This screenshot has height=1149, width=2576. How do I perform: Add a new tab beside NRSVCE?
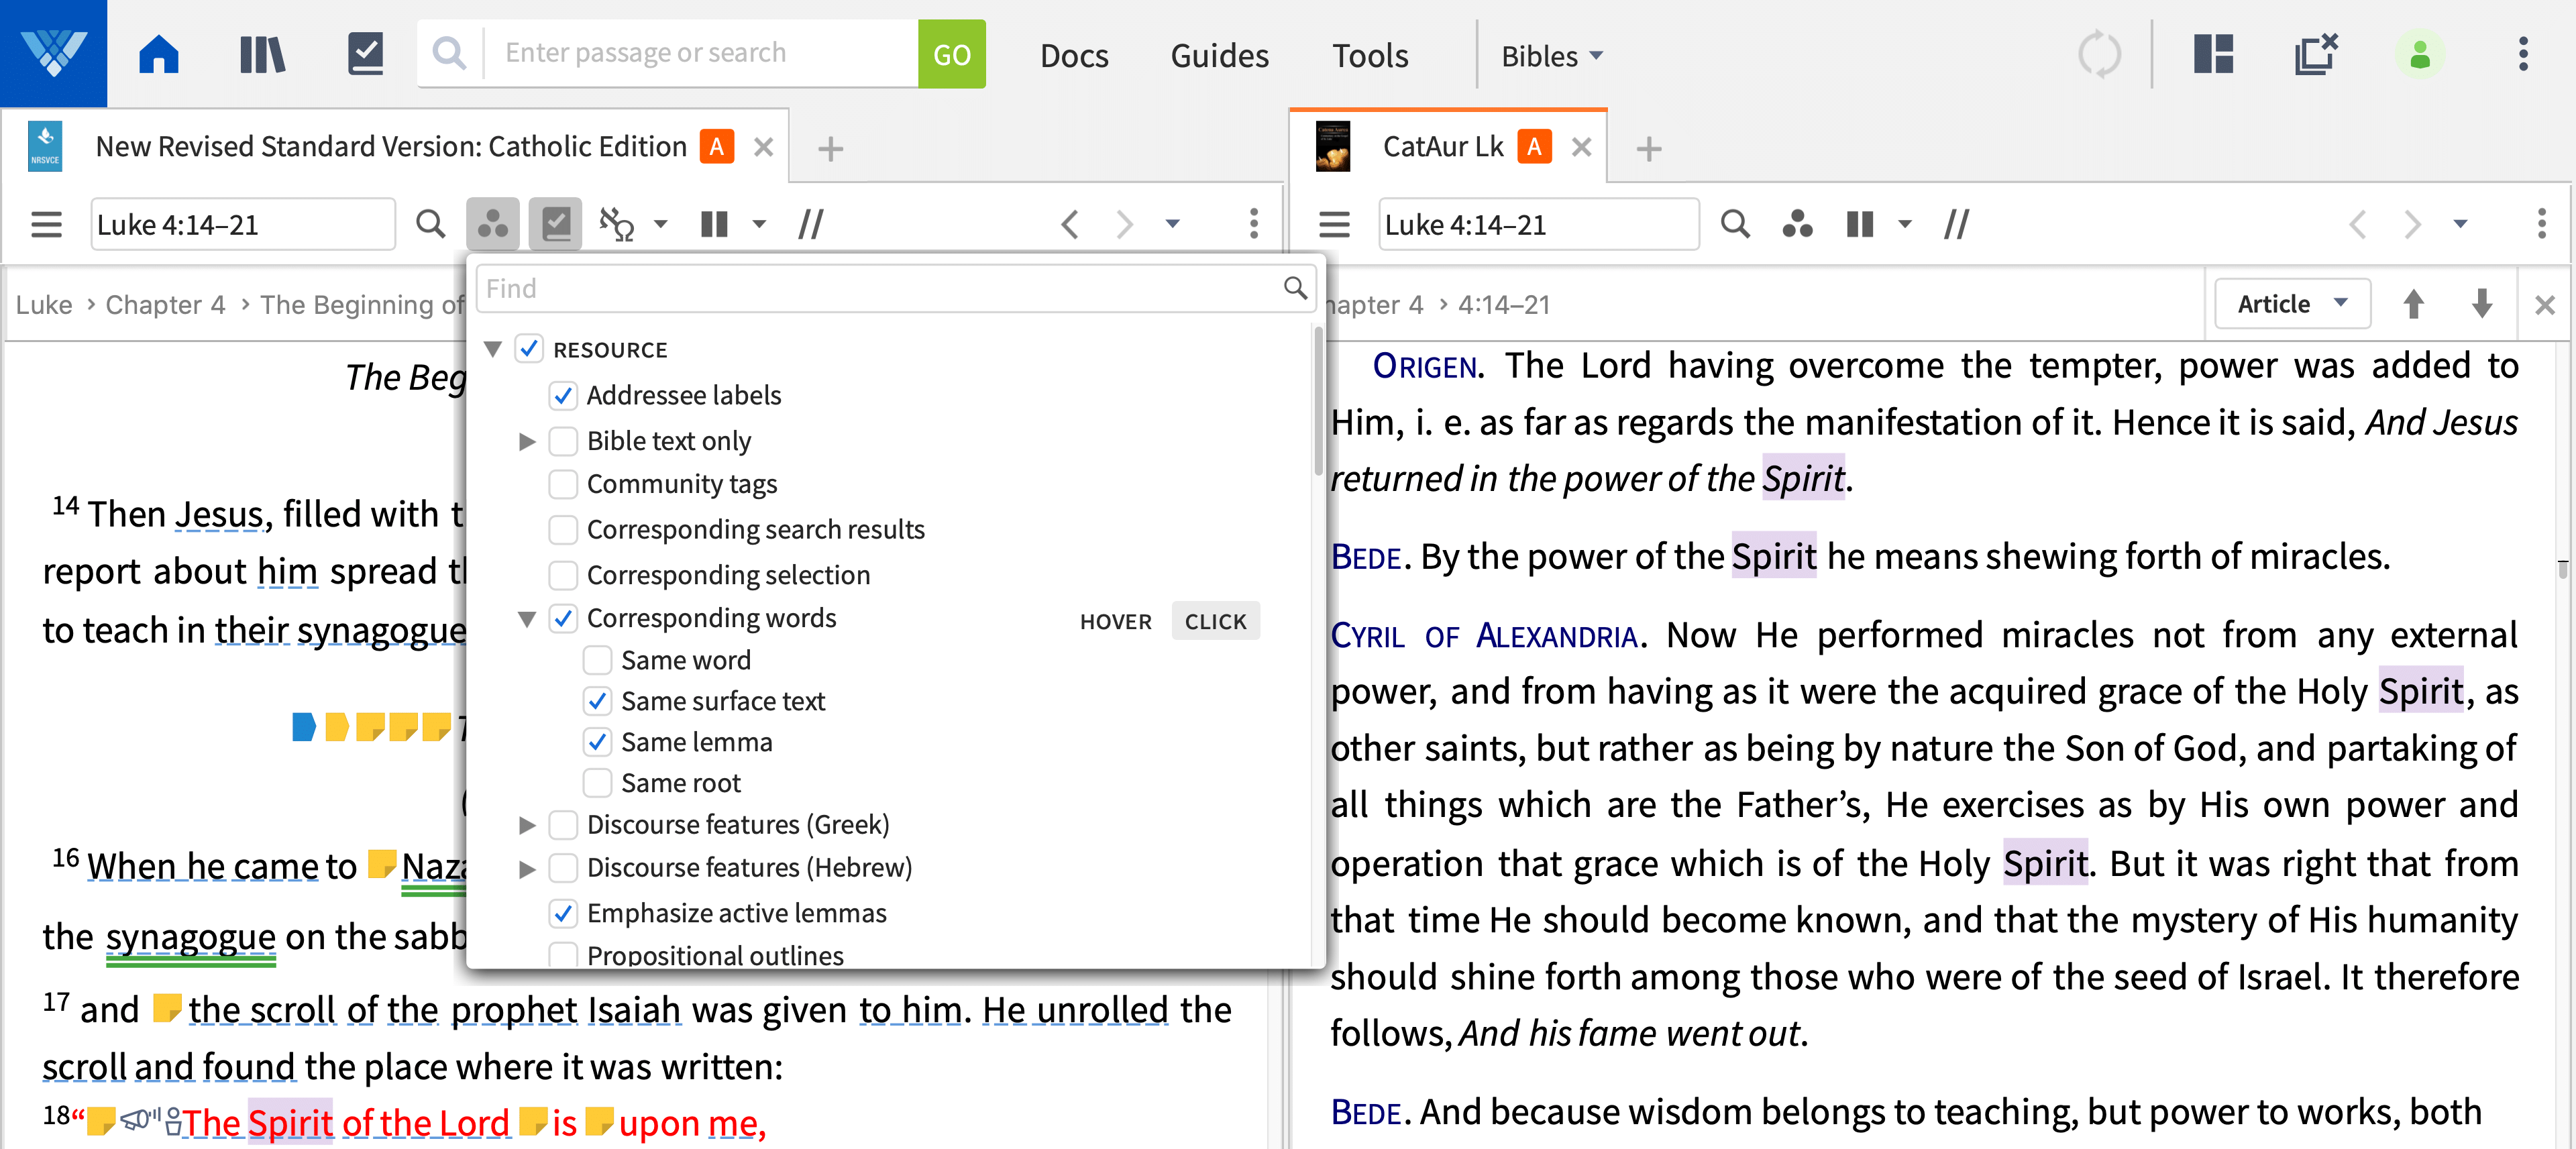click(x=830, y=149)
